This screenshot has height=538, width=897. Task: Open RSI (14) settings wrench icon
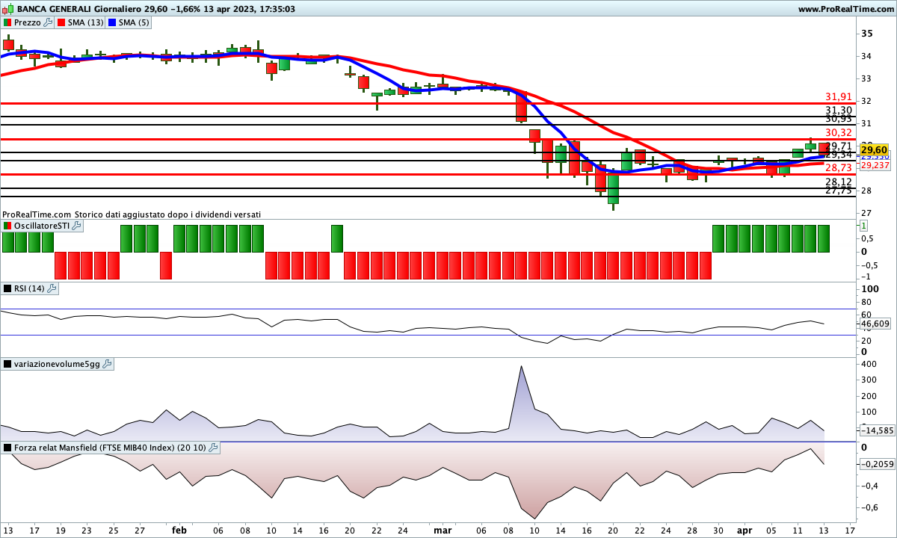[x=52, y=288]
